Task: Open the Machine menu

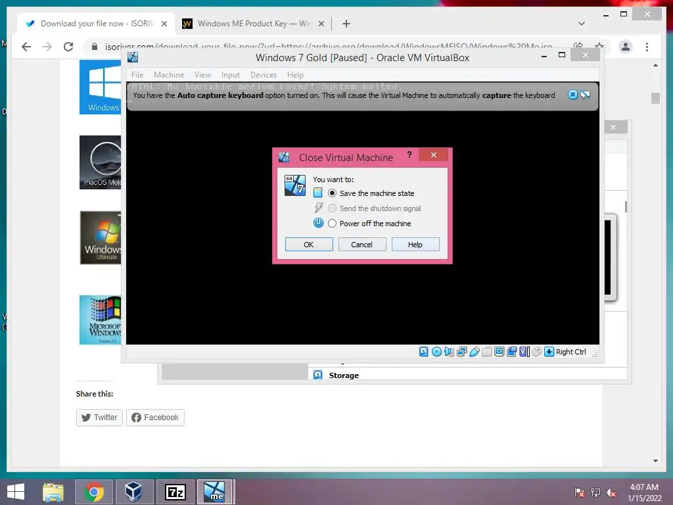Action: [x=169, y=75]
